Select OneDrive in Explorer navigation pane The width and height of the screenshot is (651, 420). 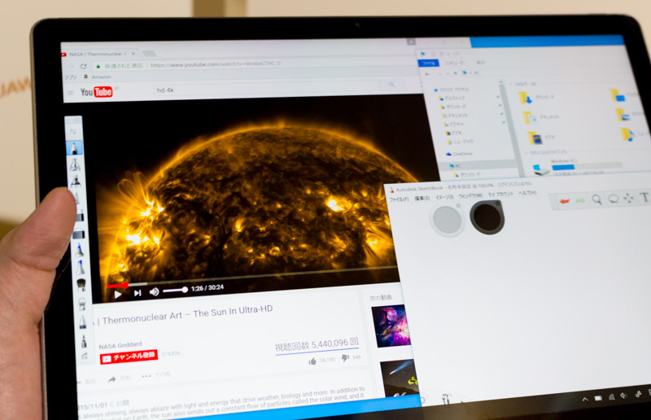(459, 154)
